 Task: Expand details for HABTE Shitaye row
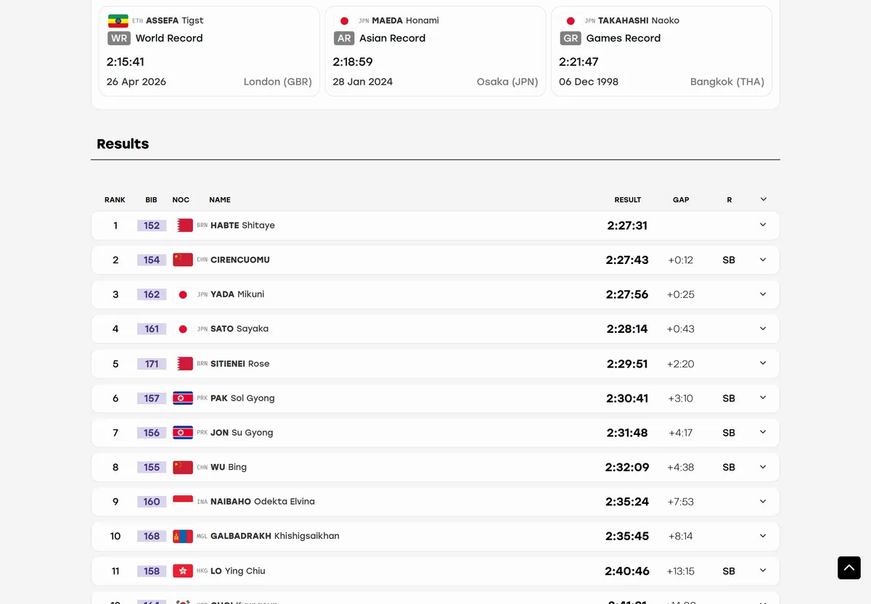click(763, 226)
